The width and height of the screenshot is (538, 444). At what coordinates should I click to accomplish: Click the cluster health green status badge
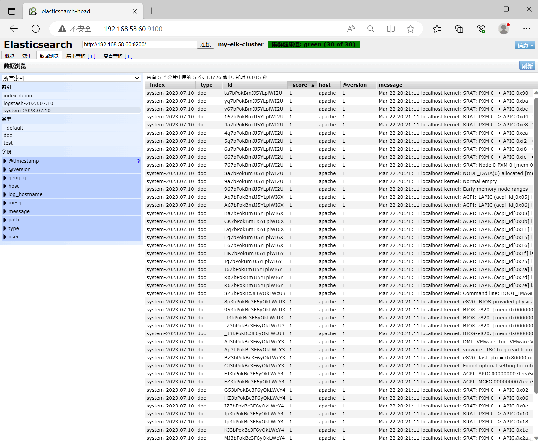[314, 44]
